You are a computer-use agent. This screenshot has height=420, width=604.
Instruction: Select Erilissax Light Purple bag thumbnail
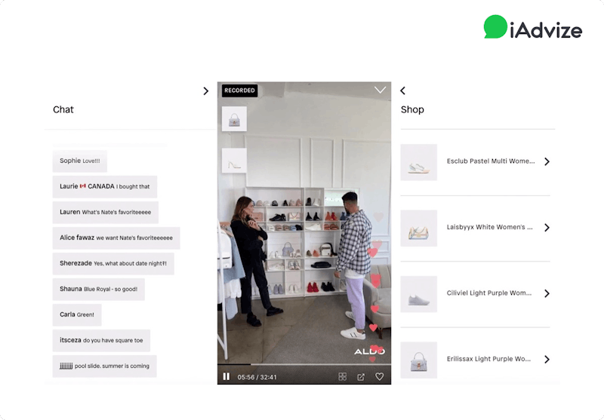pyautogui.click(x=419, y=360)
